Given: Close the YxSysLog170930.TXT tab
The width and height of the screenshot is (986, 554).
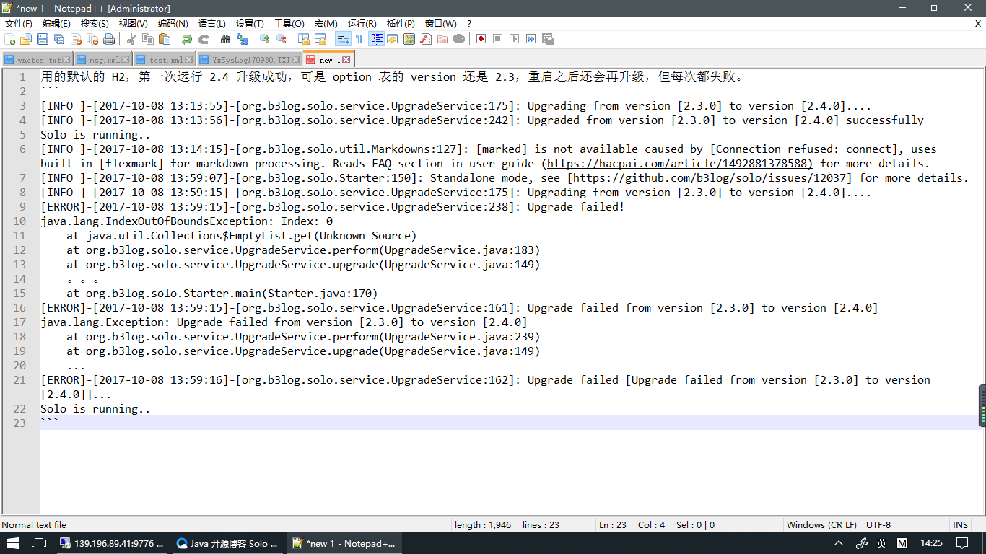Looking at the screenshot, I should [297, 60].
